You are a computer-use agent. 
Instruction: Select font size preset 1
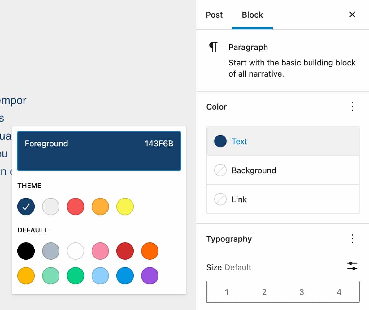click(x=227, y=292)
